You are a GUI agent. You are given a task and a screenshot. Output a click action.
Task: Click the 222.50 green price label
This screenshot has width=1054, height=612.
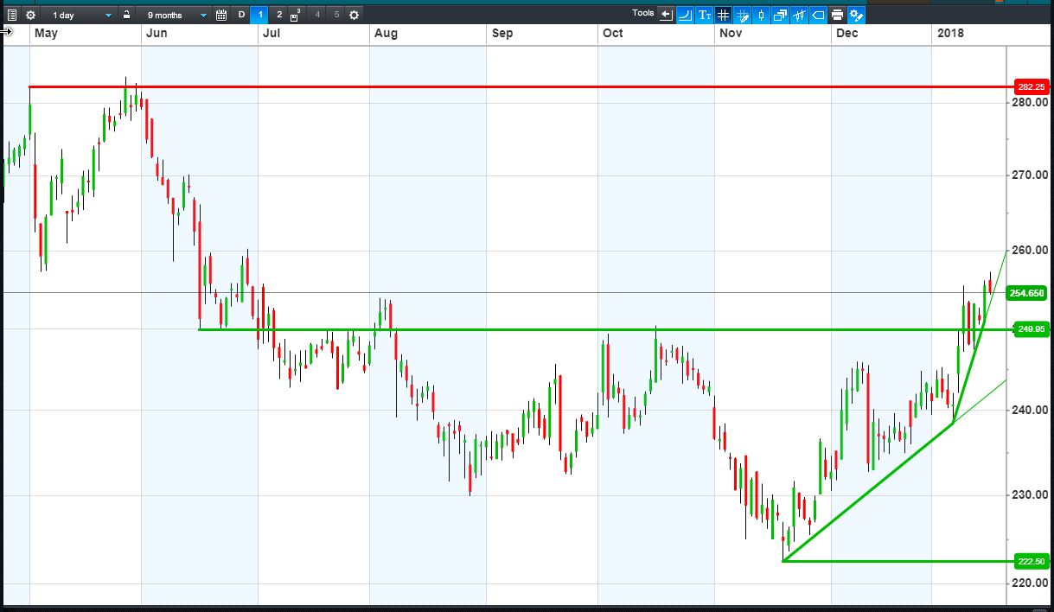[x=1031, y=561]
